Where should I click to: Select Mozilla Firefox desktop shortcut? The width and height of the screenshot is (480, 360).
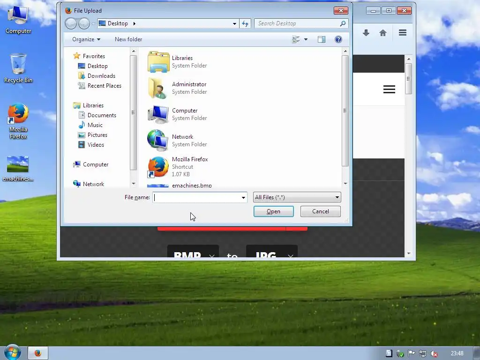pos(18,121)
